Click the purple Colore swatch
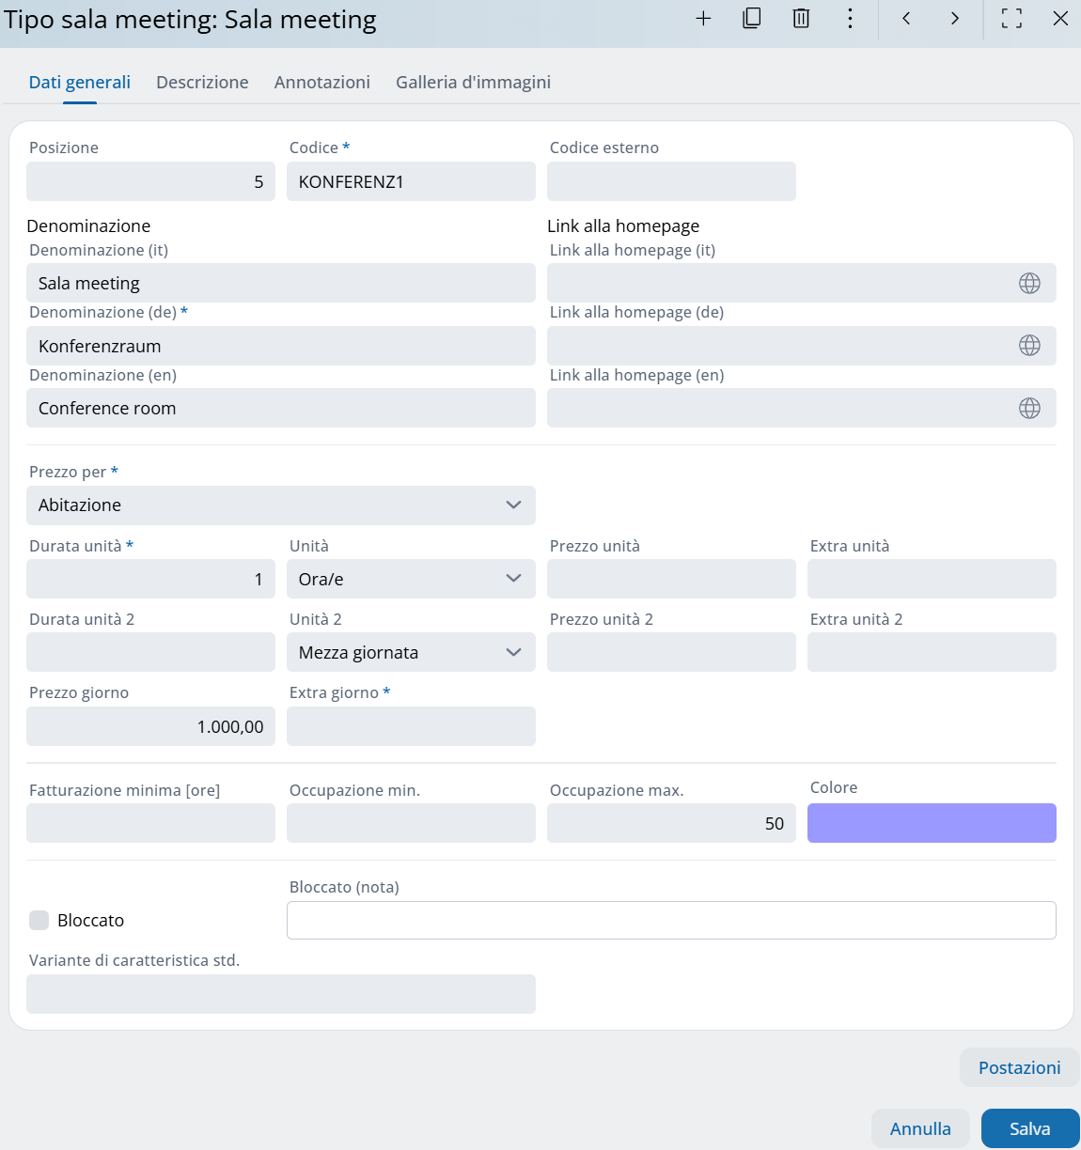This screenshot has width=1081, height=1150. click(x=931, y=824)
